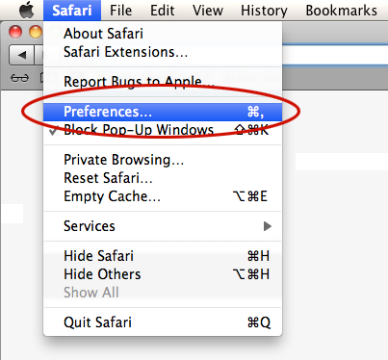Expand the Services submenu
Image resolution: width=388 pixels, height=360 pixels.
163,226
